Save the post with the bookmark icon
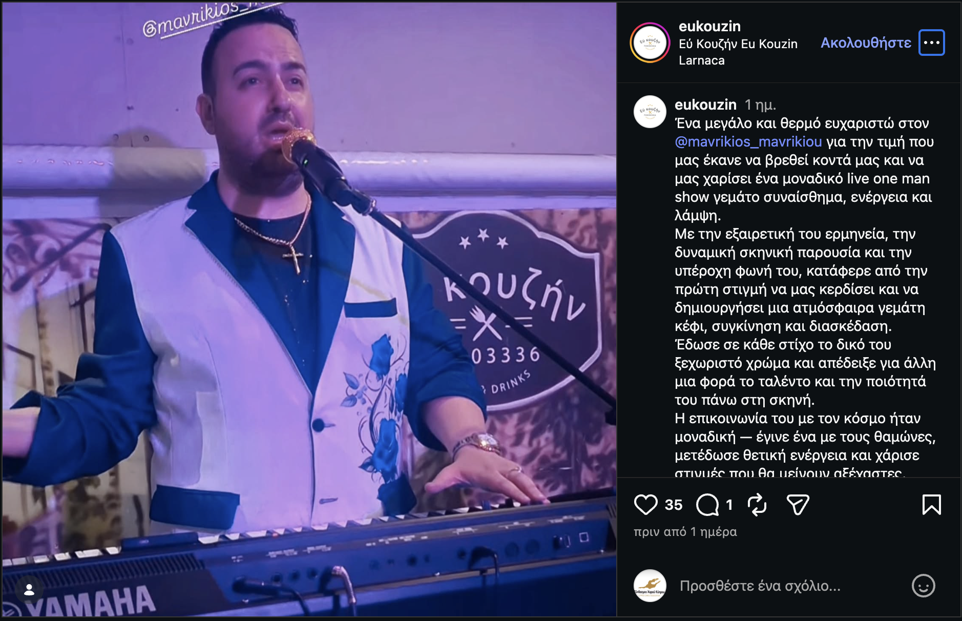This screenshot has width=962, height=621. point(931,505)
